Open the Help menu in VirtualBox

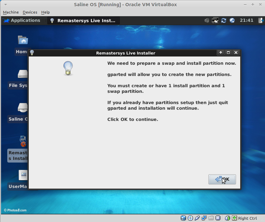[46, 12]
